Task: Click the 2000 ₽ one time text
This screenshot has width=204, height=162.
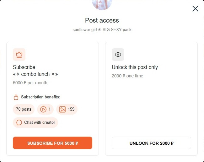Action: [x=127, y=76]
